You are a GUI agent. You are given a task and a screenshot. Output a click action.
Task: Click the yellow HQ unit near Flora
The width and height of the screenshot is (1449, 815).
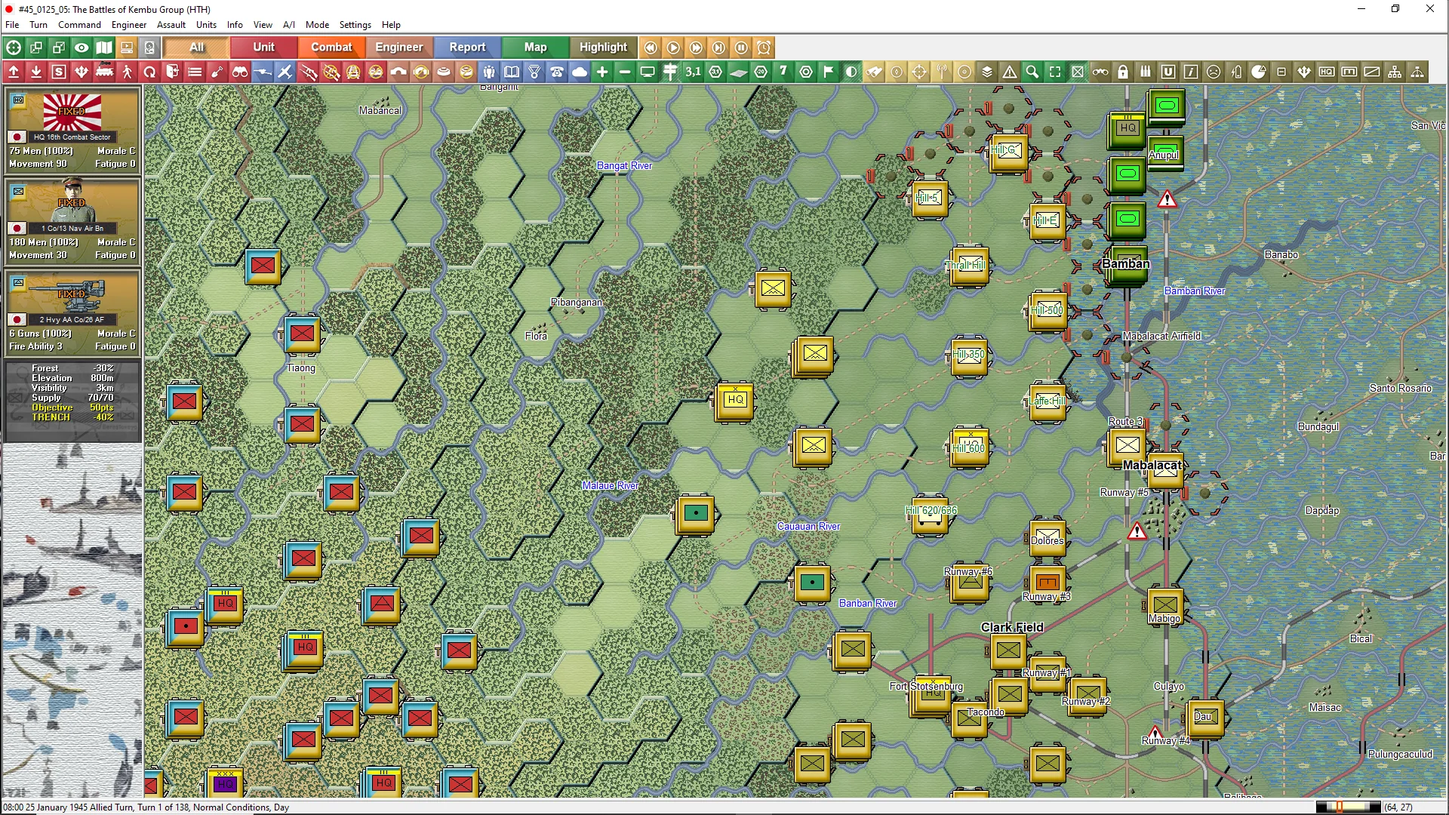(x=735, y=401)
